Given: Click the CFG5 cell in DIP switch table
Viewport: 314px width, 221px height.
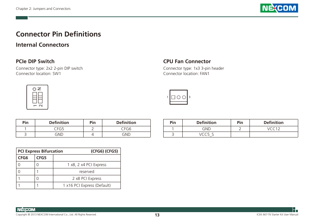Looking at the screenshot, I should point(59,129).
